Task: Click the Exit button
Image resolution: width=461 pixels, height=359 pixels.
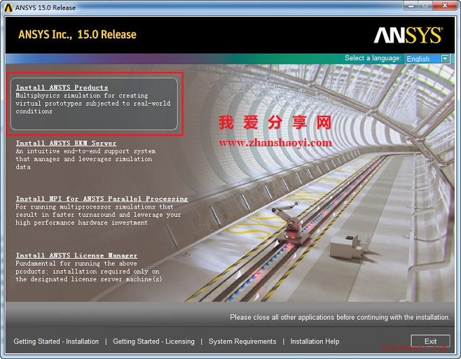Action: [x=430, y=341]
